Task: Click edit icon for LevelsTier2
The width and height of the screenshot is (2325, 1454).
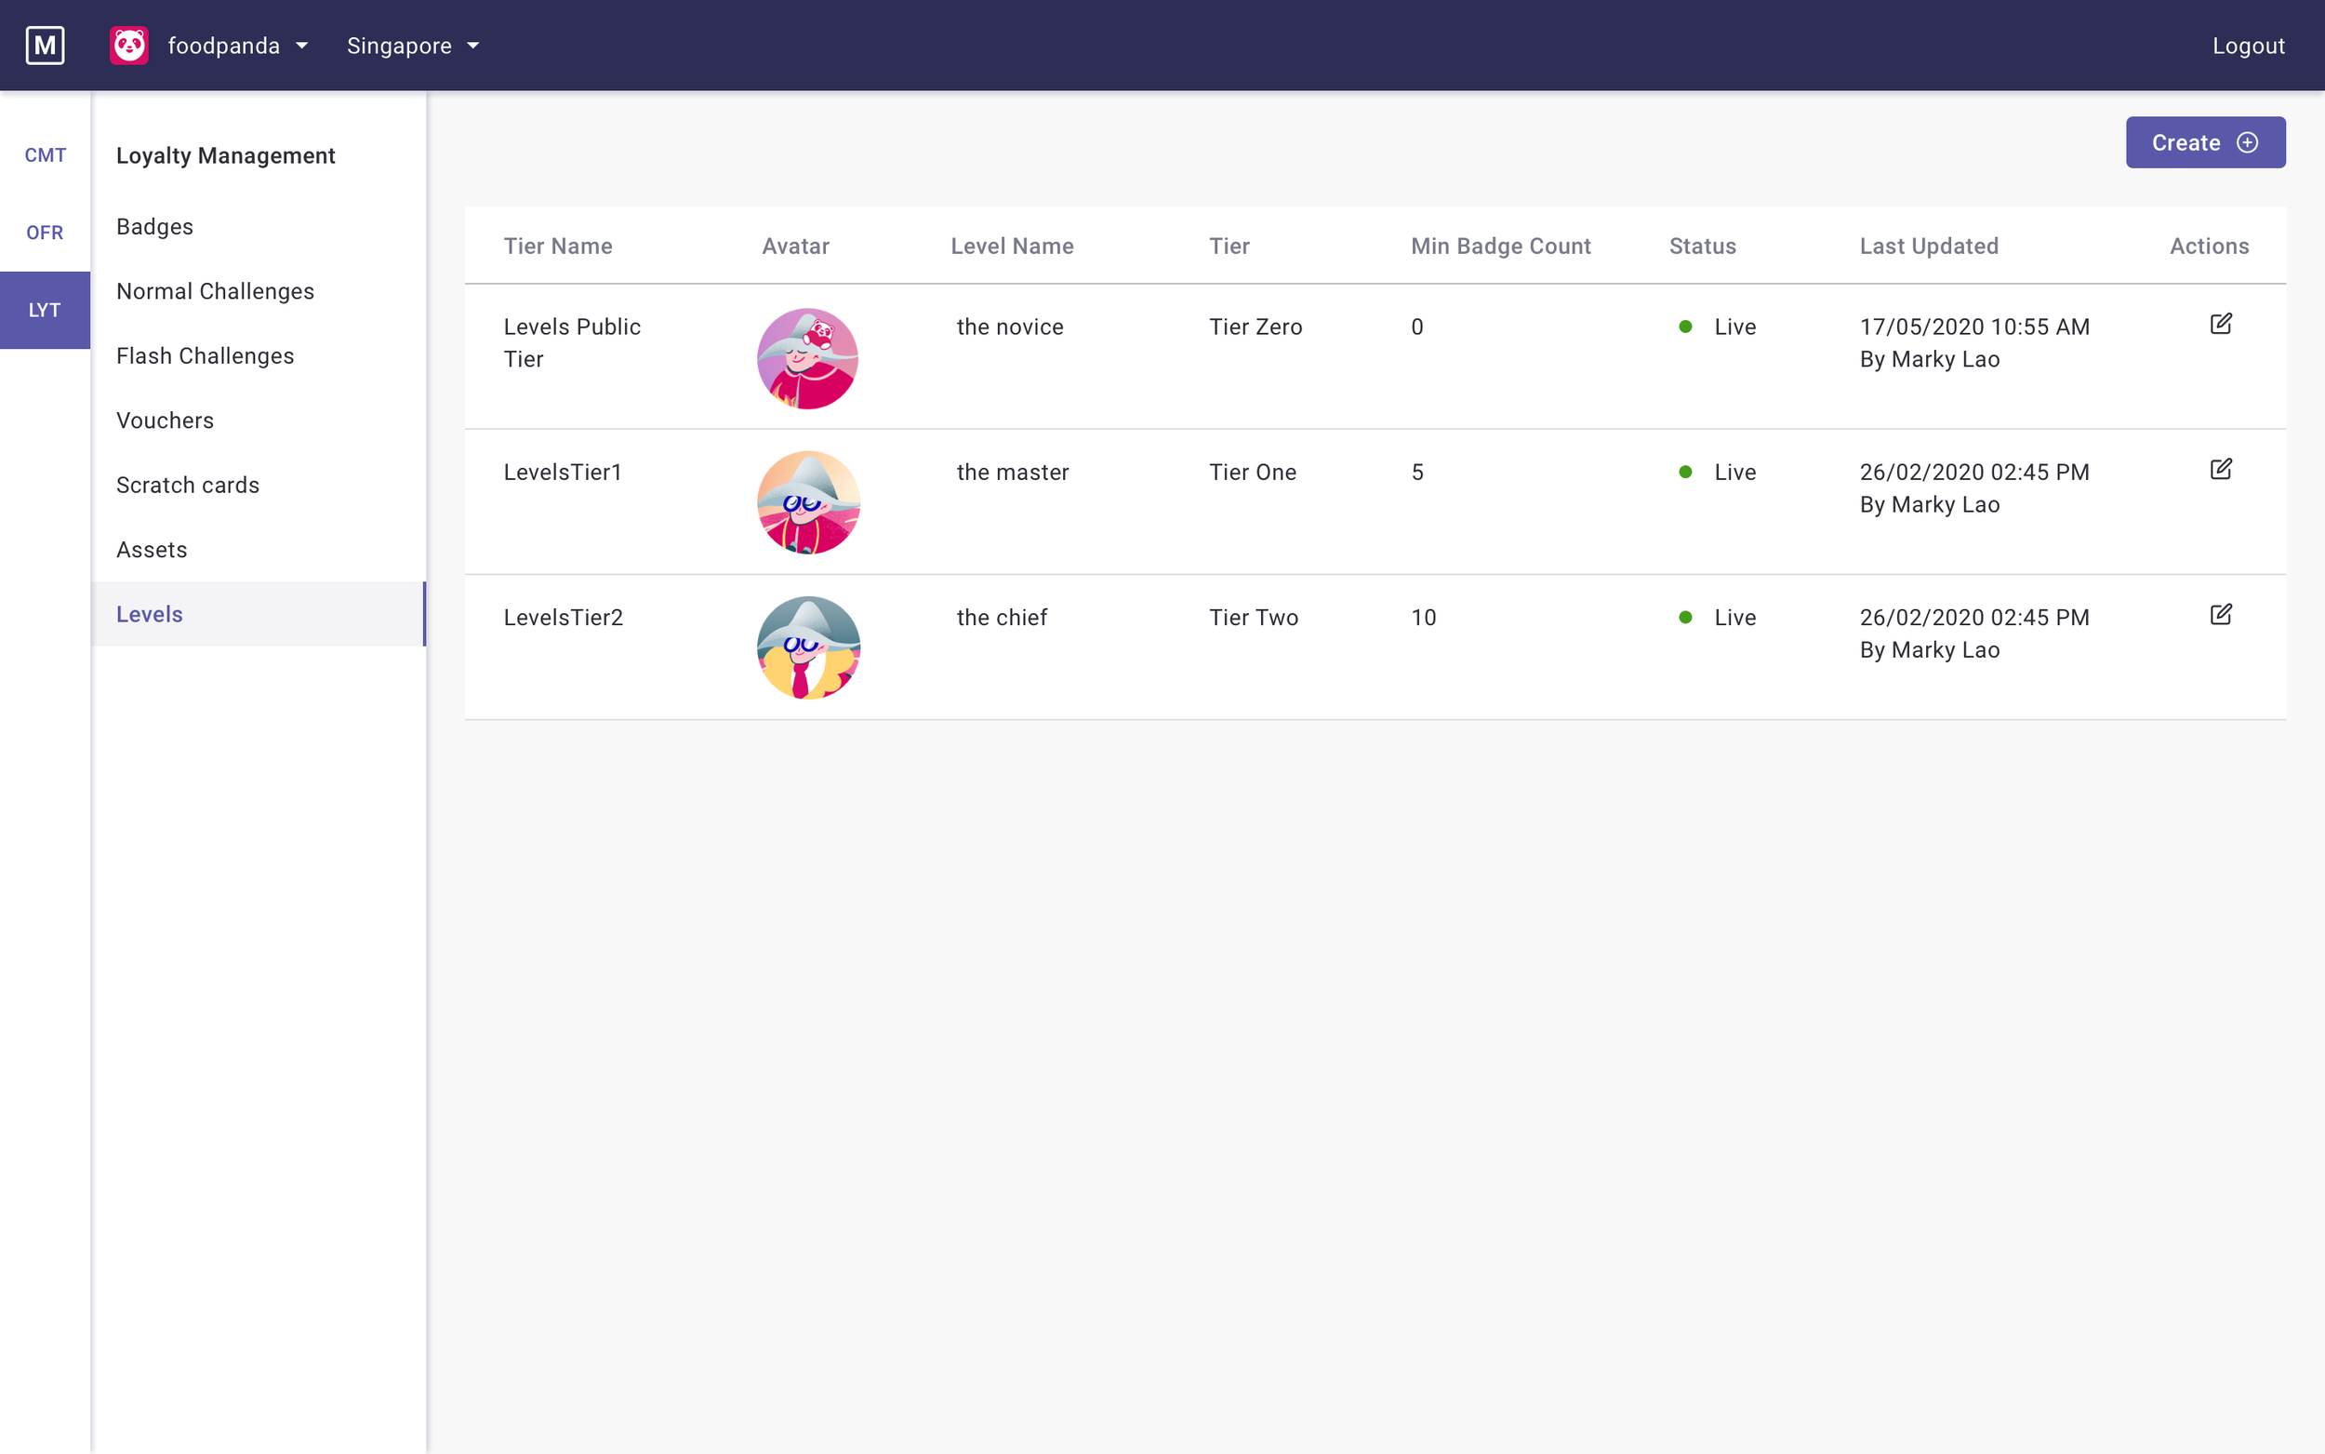Action: tap(2220, 615)
